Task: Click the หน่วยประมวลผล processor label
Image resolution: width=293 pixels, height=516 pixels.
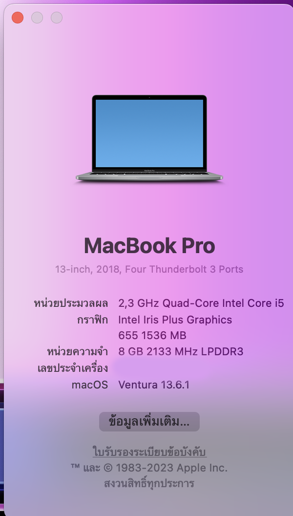Action: (71, 303)
